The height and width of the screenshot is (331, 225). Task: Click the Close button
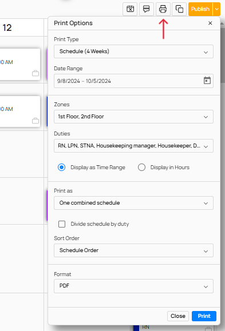[178, 316]
